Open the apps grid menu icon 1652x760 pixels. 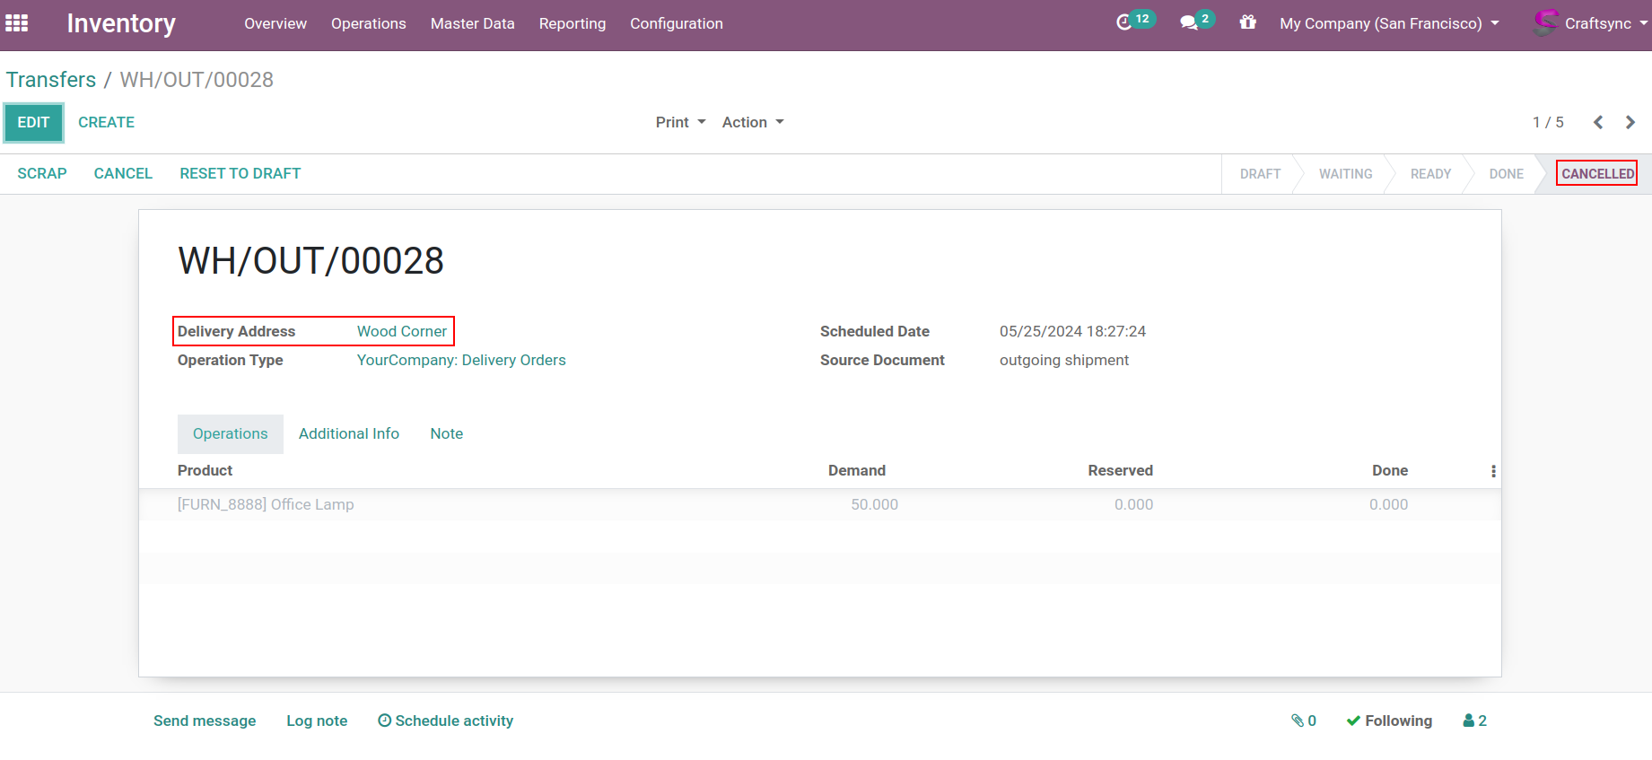point(17,23)
